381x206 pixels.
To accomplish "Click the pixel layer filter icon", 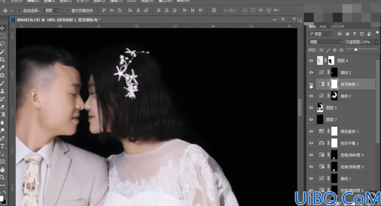I will click(340, 33).
